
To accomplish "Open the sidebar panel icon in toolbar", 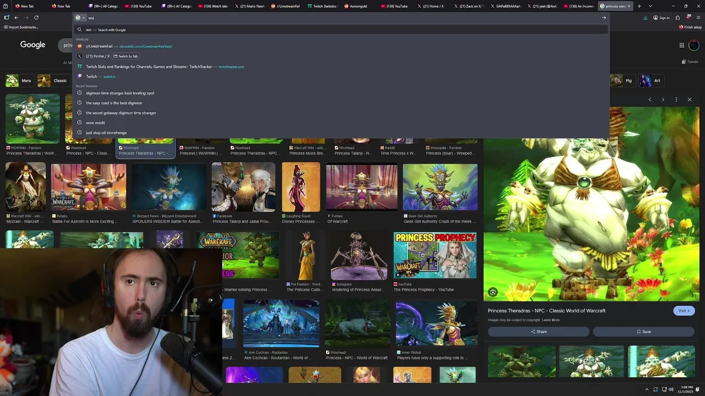I will (7, 18).
